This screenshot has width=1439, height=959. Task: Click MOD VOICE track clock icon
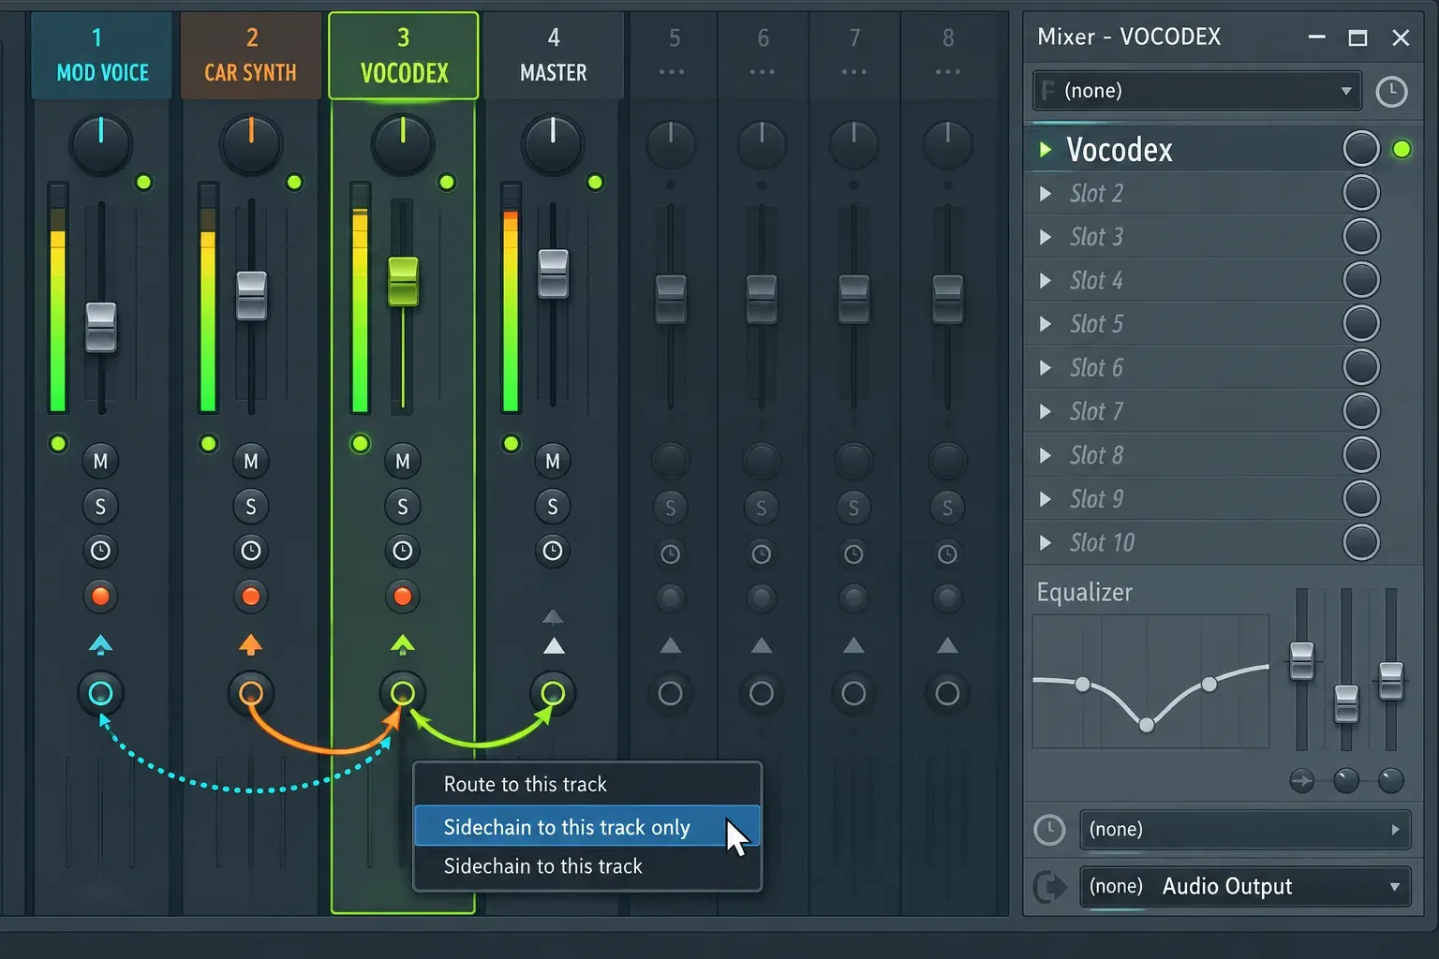[x=100, y=551]
